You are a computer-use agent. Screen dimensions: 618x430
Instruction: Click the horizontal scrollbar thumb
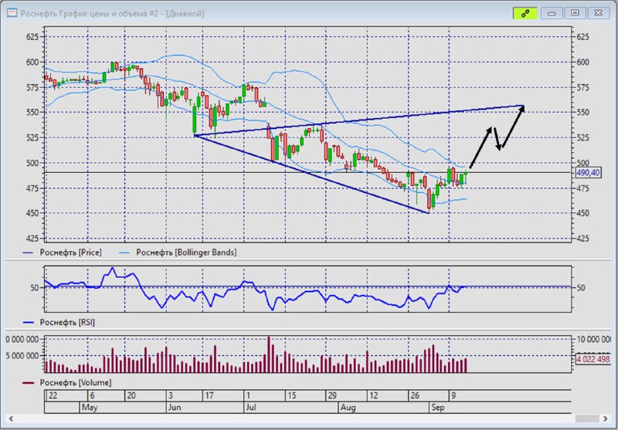click(587, 418)
